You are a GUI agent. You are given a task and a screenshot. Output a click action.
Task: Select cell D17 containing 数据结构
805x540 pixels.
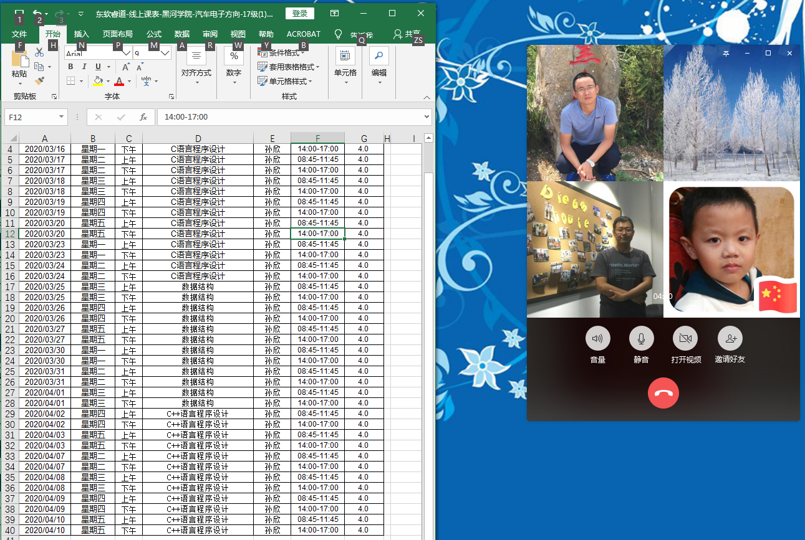198,287
